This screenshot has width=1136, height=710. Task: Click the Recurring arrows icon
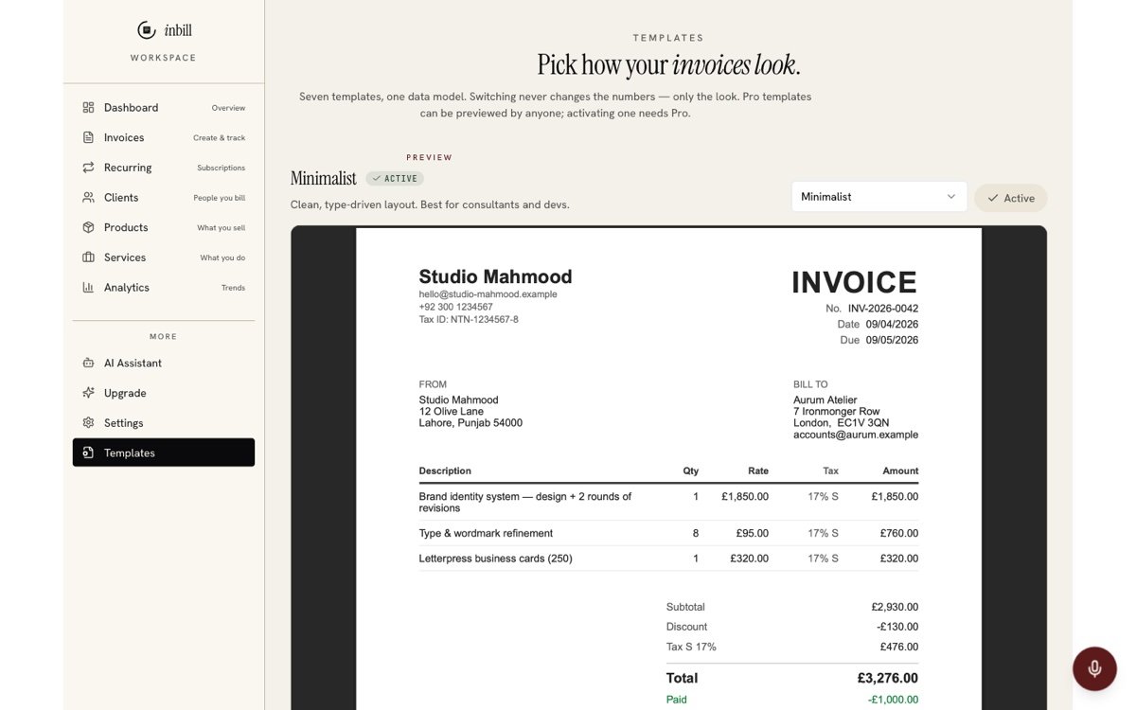click(x=88, y=168)
